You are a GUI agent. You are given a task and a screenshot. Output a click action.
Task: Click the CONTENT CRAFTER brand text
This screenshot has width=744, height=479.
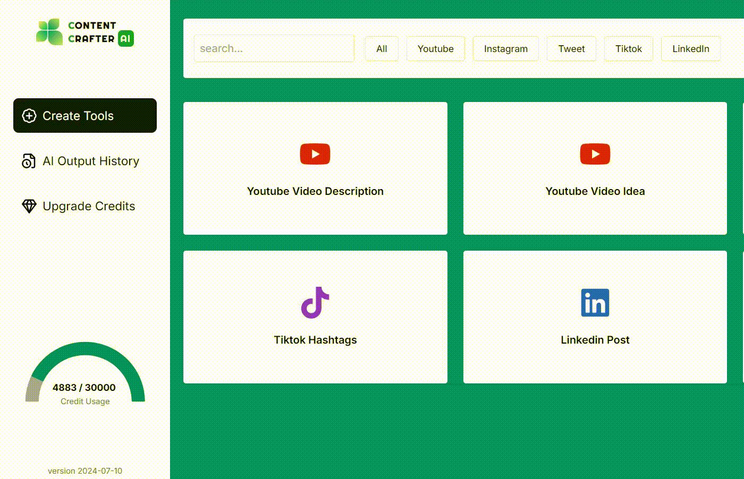coord(91,32)
